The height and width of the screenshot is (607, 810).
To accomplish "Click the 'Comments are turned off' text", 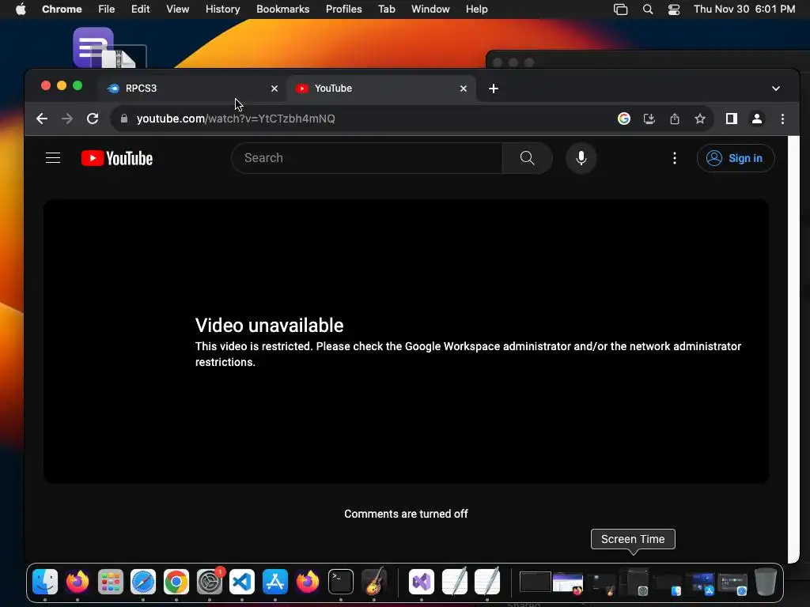I will click(x=406, y=514).
